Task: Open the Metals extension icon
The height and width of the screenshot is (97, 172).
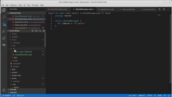Action: (4, 45)
